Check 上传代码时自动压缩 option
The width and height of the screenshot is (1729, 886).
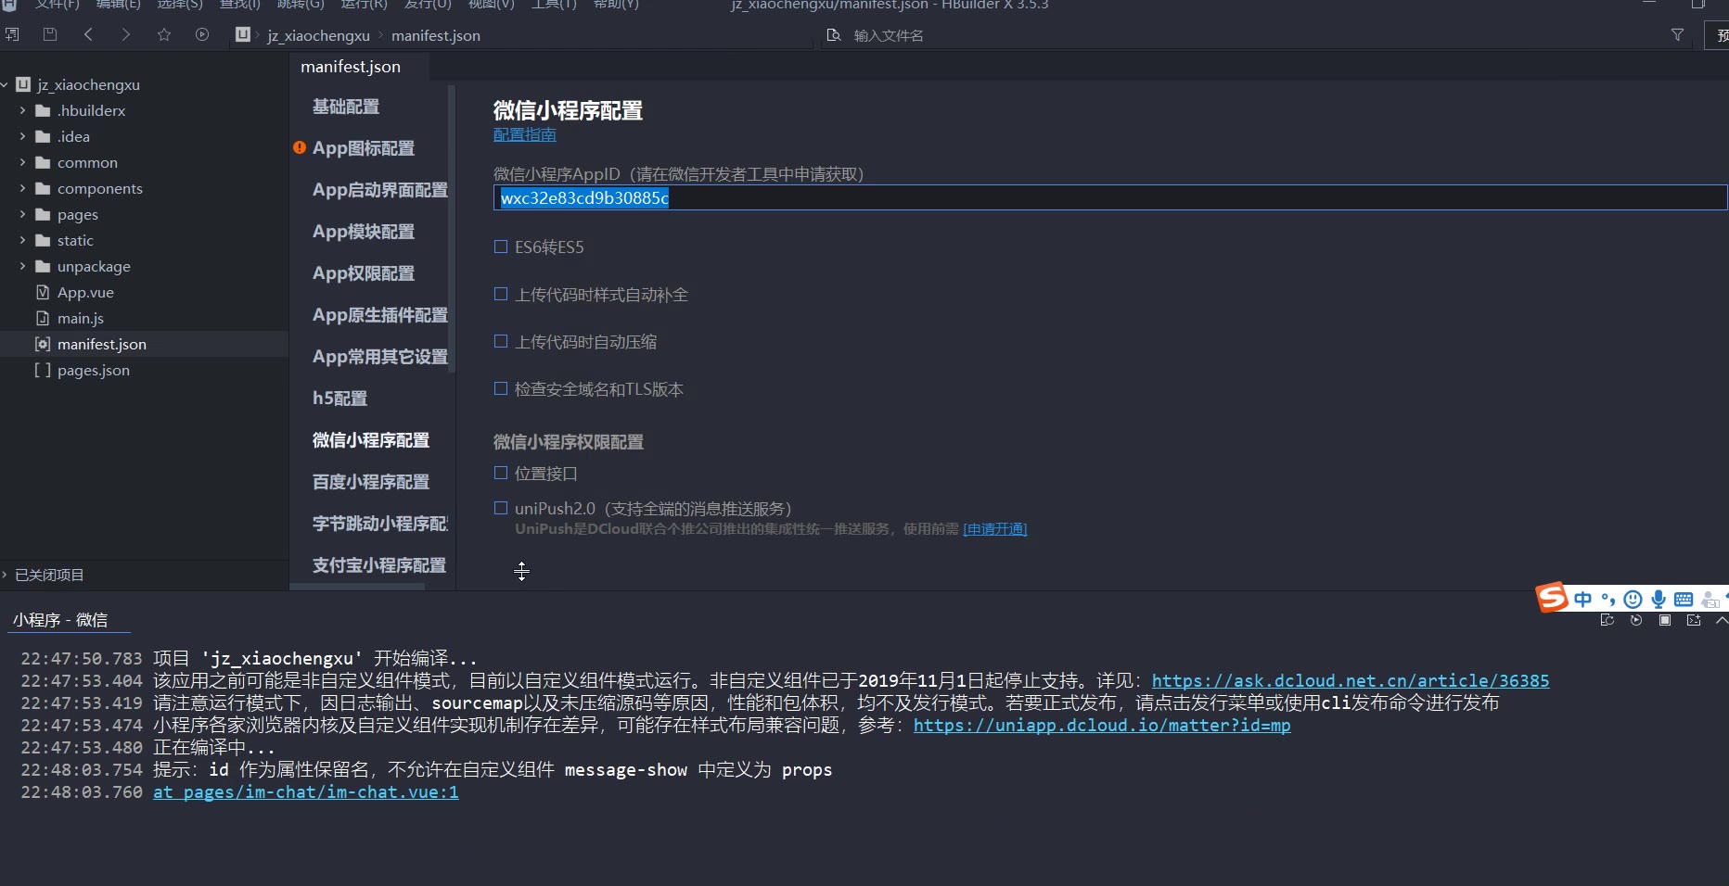tap(501, 341)
